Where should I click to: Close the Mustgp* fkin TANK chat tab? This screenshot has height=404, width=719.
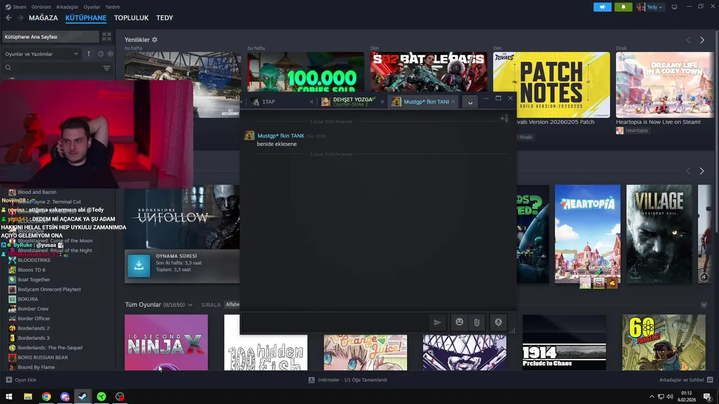(454, 102)
